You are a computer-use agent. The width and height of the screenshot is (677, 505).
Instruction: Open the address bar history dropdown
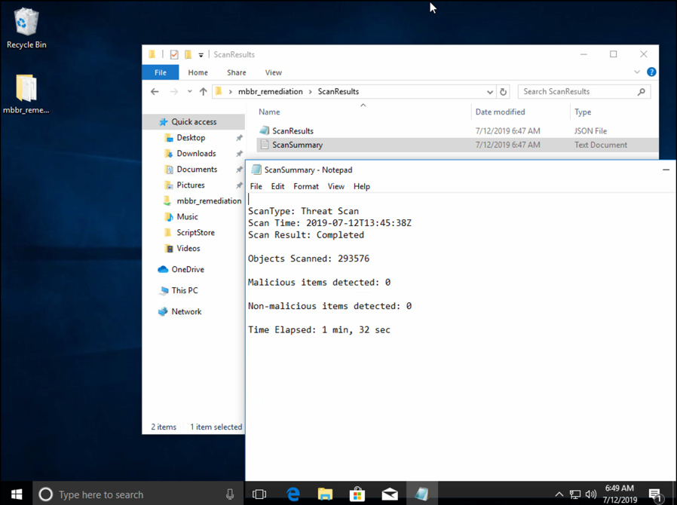click(489, 92)
